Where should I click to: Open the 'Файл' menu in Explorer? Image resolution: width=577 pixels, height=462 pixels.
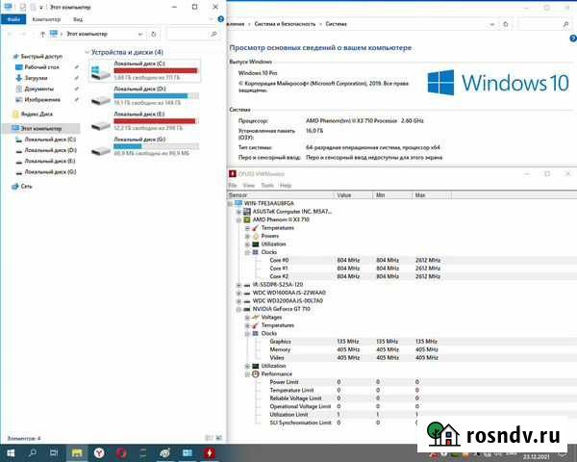click(x=14, y=18)
